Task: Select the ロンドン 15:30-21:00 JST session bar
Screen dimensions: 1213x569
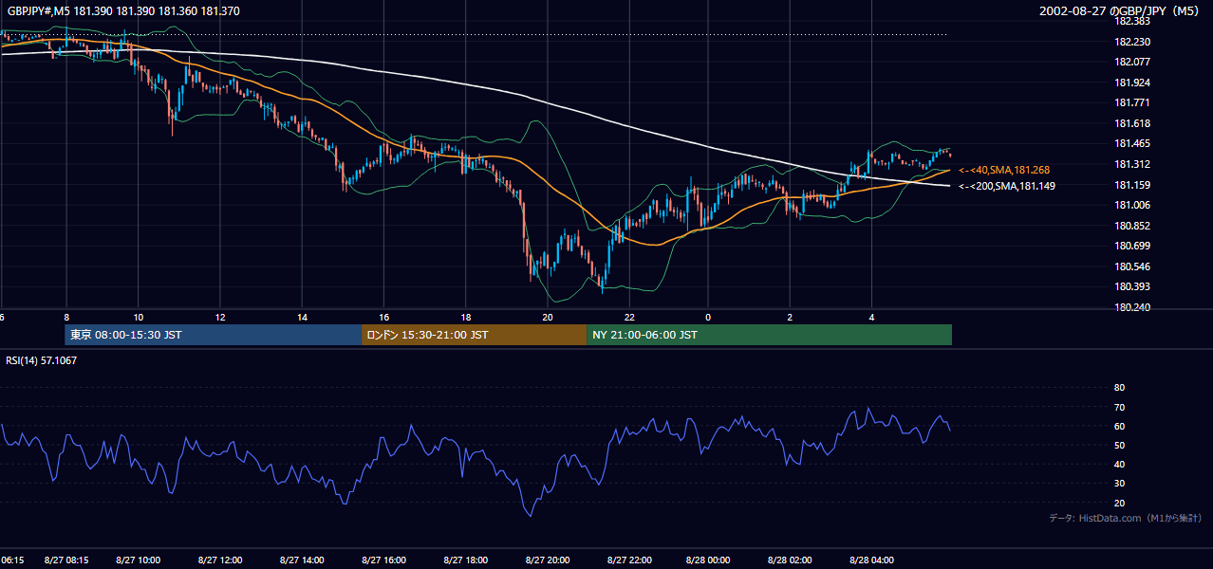Action: (474, 335)
